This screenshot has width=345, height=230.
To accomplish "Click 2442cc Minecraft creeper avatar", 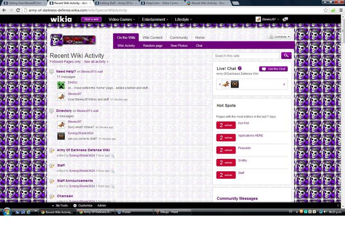I will pos(61,85).
